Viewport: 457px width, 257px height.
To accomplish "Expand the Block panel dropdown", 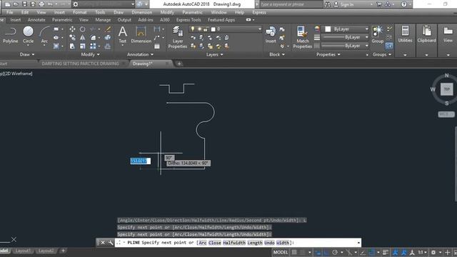I will (277, 54).
